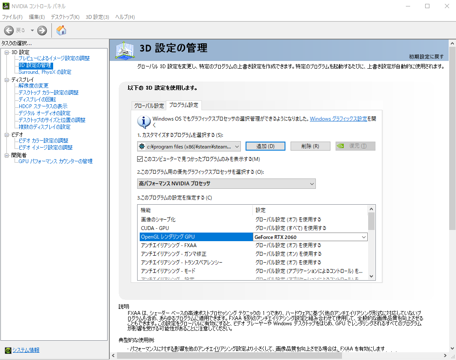Open デスクトップのサイズと位置の調整
This screenshot has height=360, width=456.
coord(52,120)
